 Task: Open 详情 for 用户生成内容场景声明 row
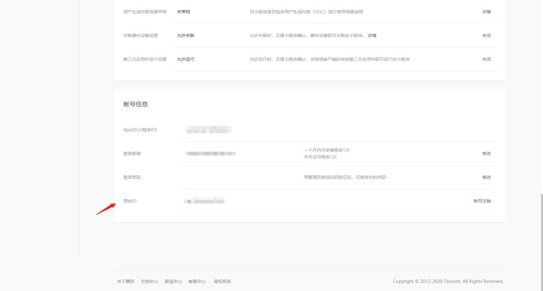click(x=486, y=12)
